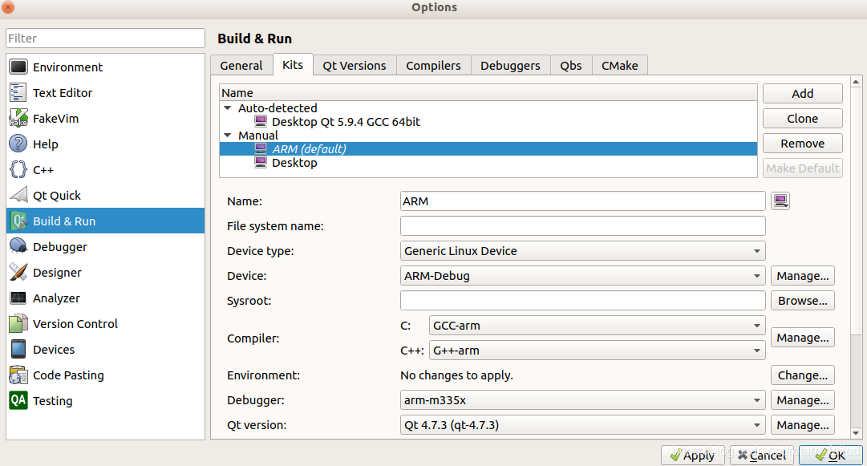Clone the selected kit
This screenshot has width=867, height=466.
tap(802, 118)
